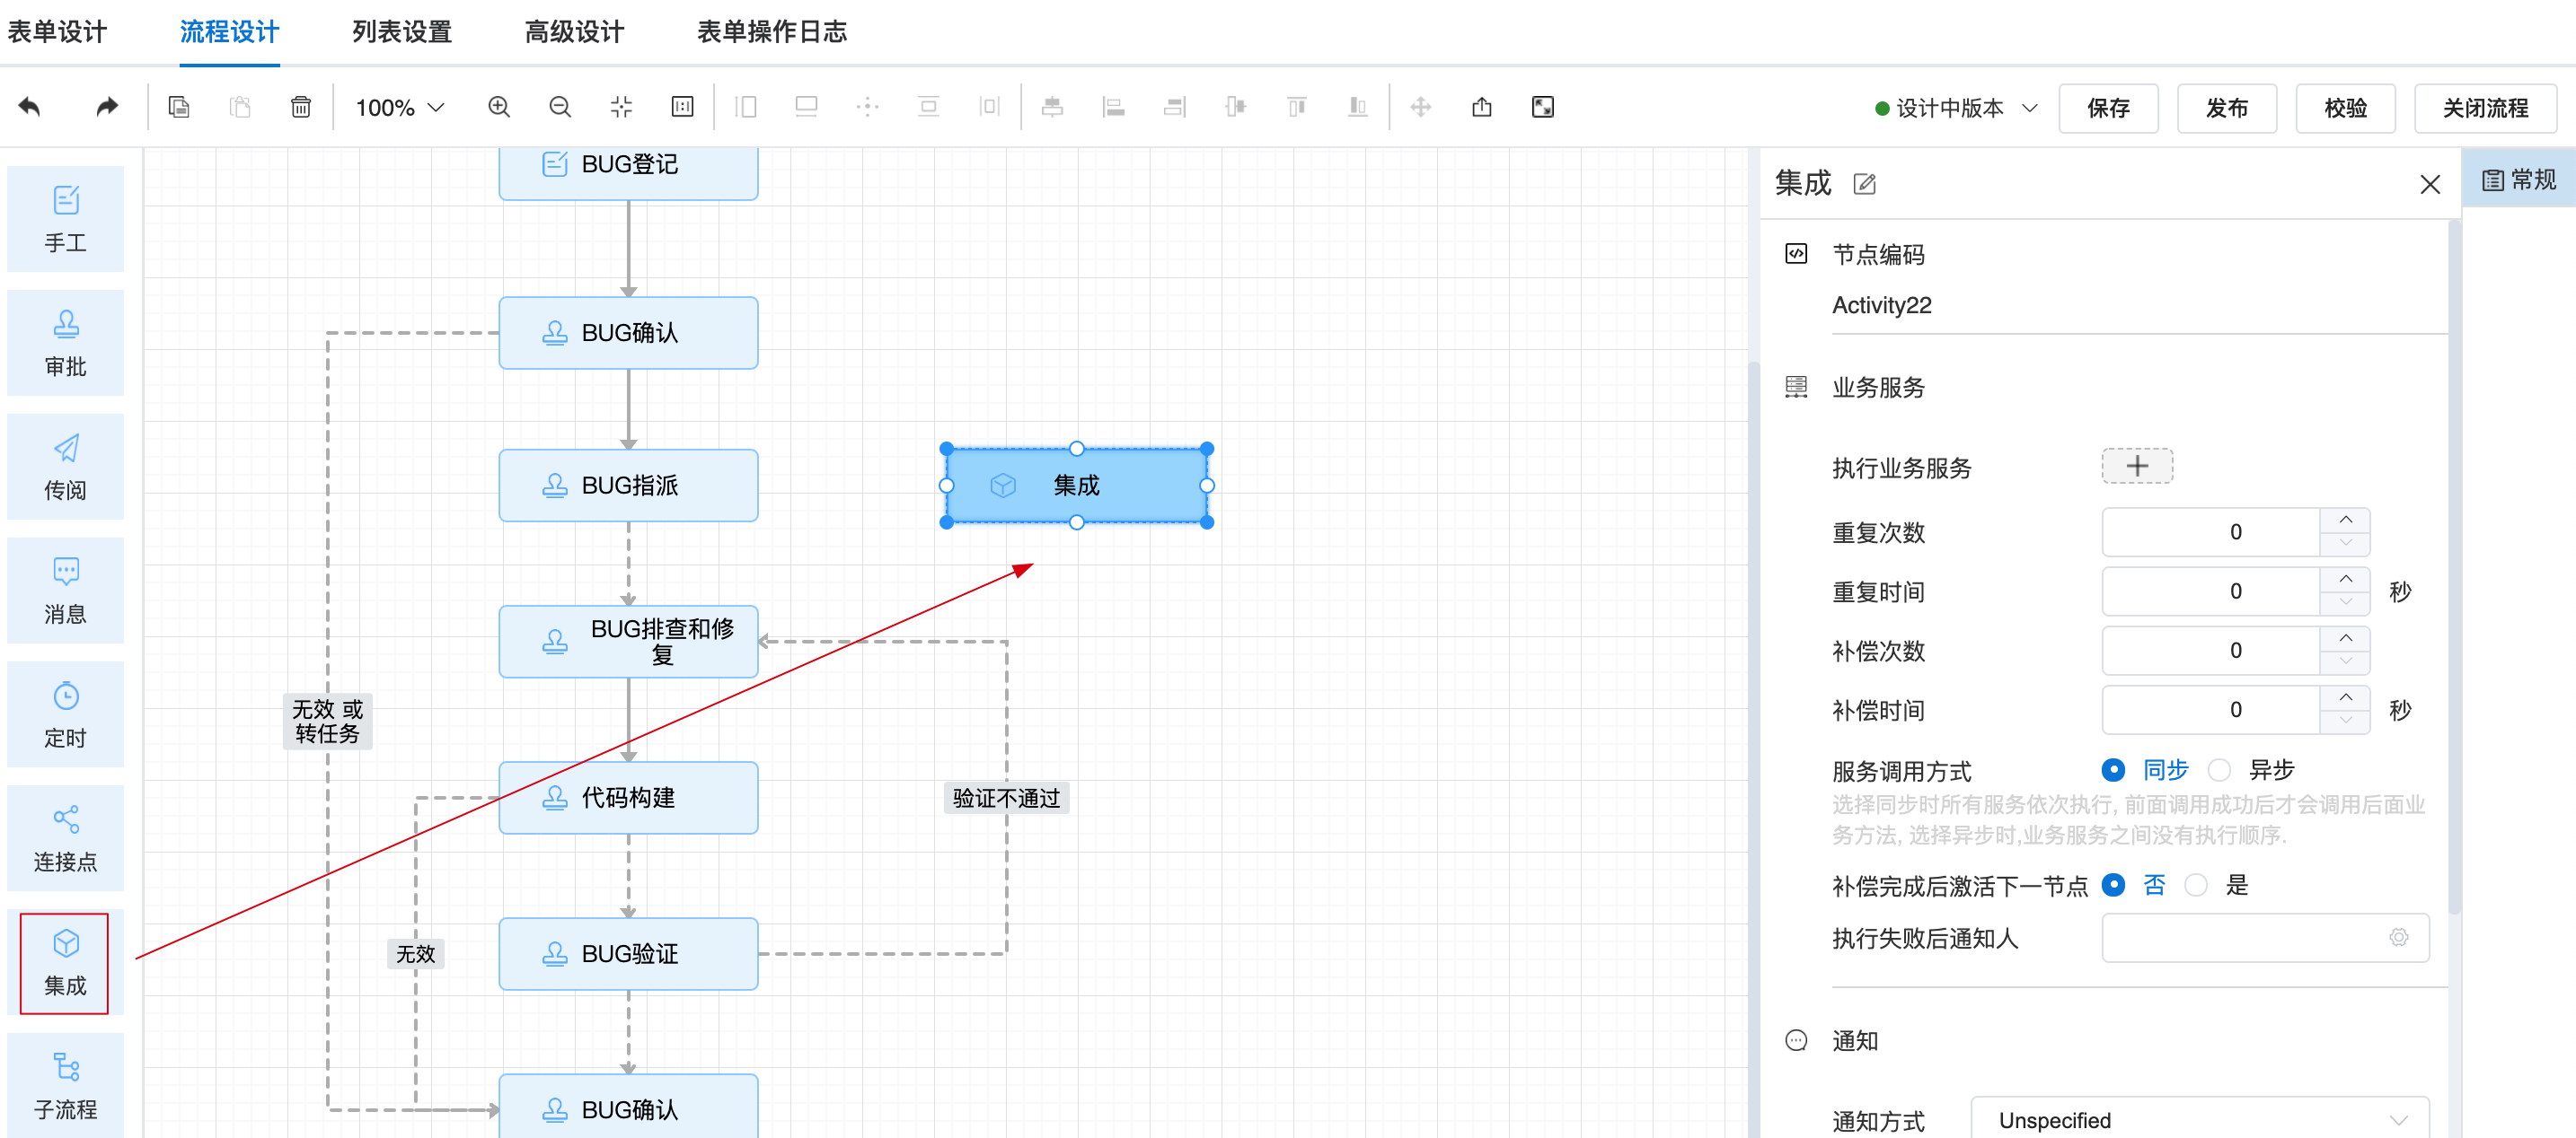Click the 发布 publish button
The width and height of the screenshot is (2576, 1138).
pyautogui.click(x=2226, y=108)
